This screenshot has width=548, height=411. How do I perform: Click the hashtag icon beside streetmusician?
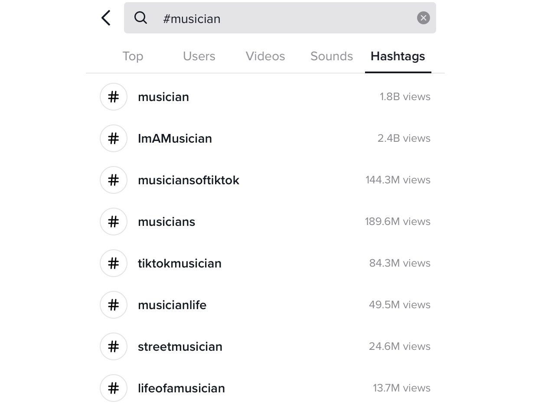[114, 346]
